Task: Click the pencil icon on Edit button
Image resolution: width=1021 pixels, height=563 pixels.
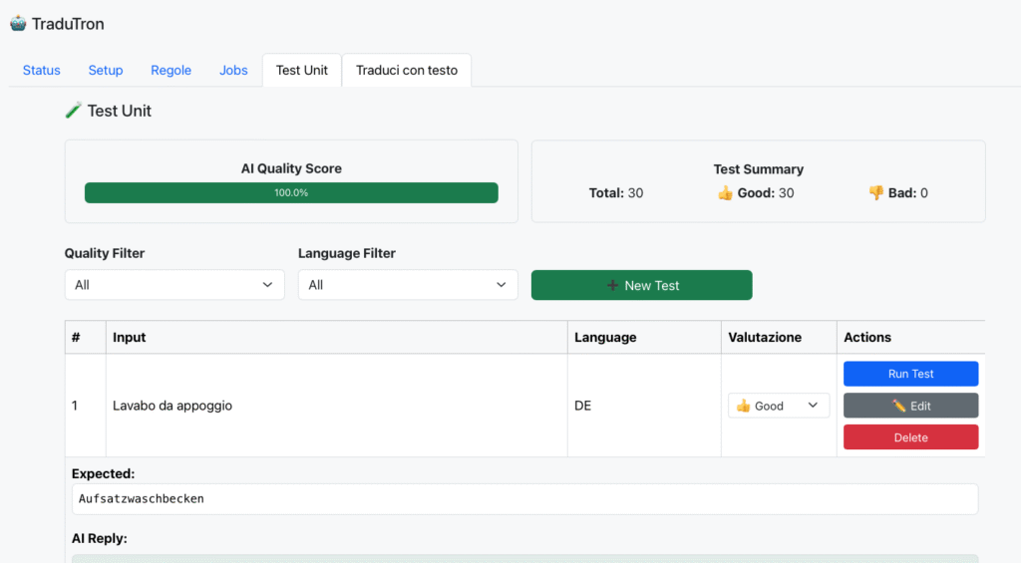Action: click(898, 406)
